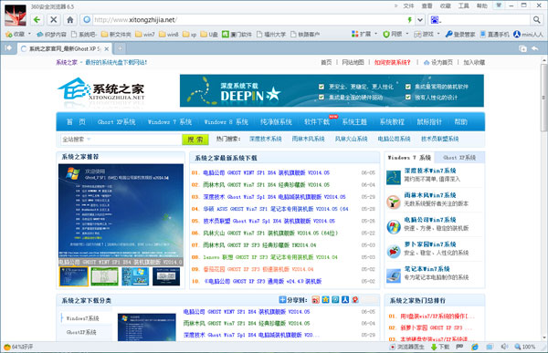The image size is (548, 353).
Task: Click the magnifier search icon in toolbar
Action: point(536,20)
